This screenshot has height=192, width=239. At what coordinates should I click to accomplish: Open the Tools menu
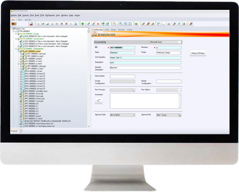pos(37,16)
